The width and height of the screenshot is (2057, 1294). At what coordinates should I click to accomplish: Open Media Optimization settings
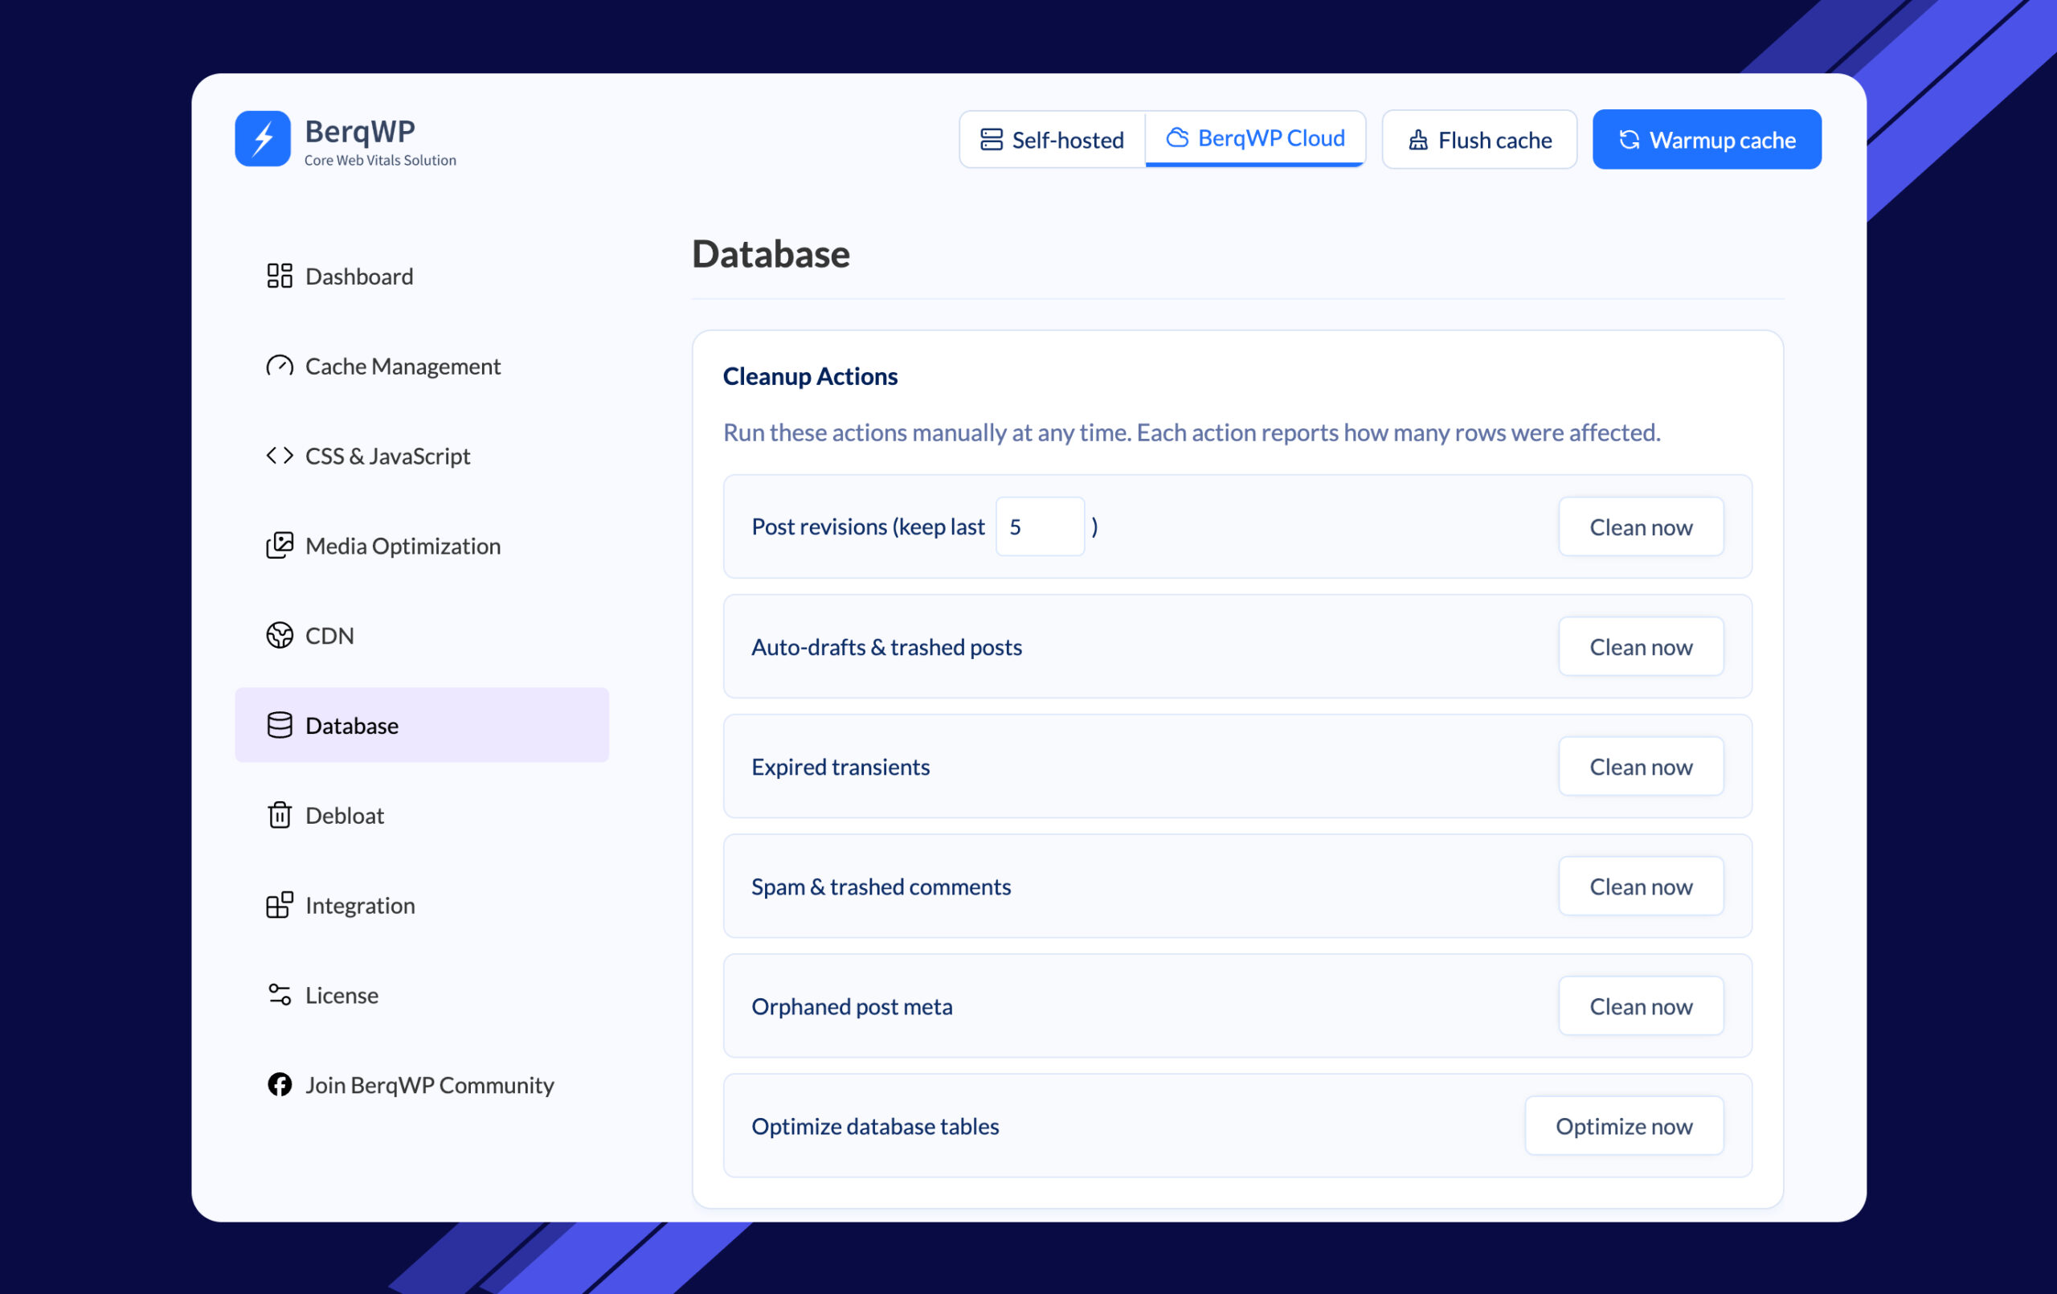(x=422, y=545)
